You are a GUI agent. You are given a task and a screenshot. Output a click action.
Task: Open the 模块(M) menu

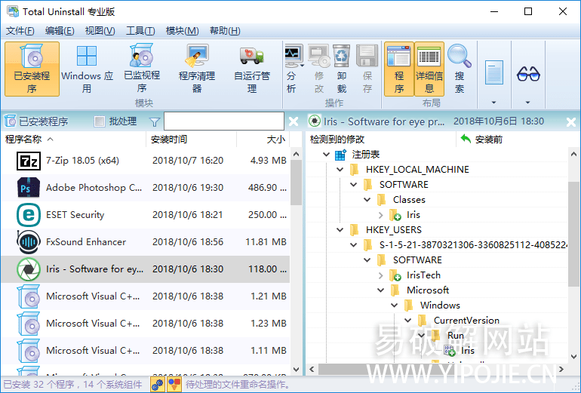coord(183,31)
